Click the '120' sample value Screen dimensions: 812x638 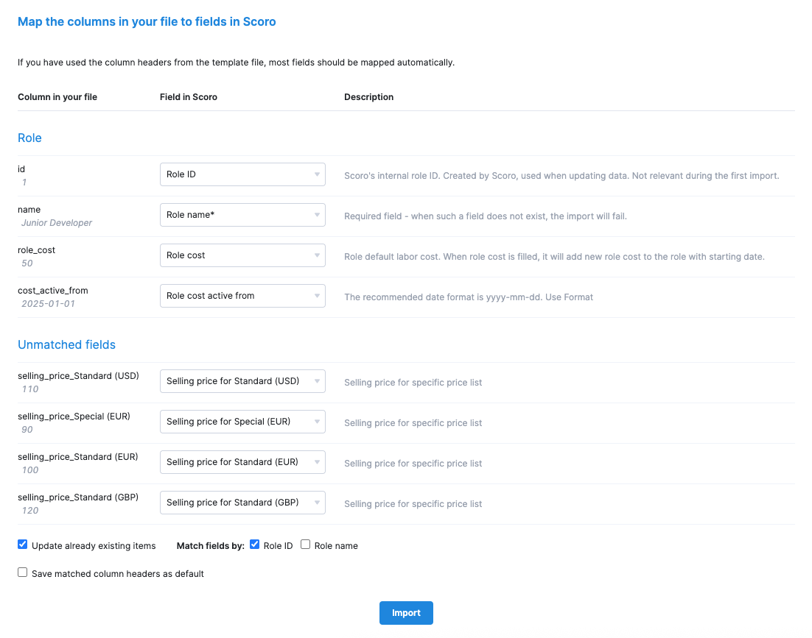(x=30, y=511)
